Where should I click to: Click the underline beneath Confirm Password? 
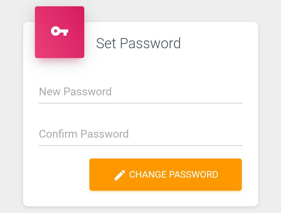[141, 146]
